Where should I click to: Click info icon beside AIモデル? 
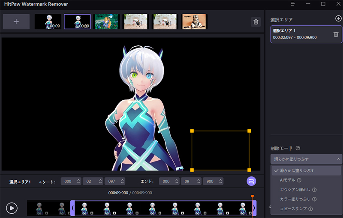pyautogui.click(x=299, y=180)
